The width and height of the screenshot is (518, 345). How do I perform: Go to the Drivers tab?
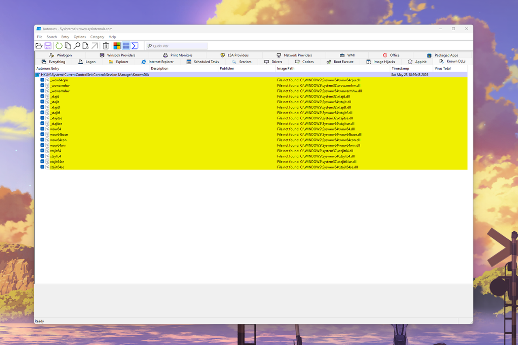point(273,62)
